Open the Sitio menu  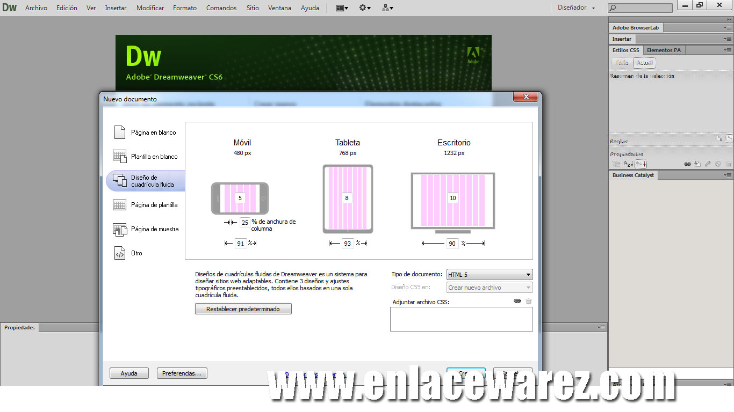[x=253, y=8]
